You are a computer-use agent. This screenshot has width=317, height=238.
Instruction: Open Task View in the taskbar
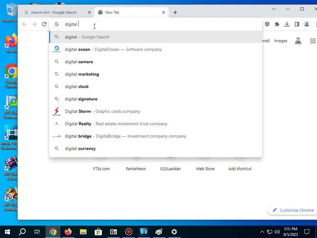click(x=37, y=231)
